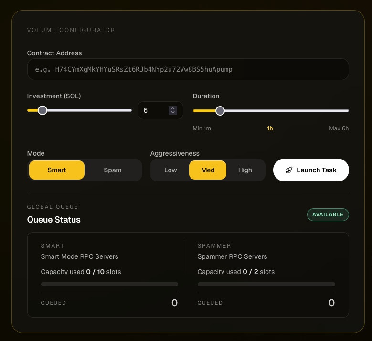Image resolution: width=372 pixels, height=341 pixels.
Task: Decrement the Investment value with down arrow
Action: tap(173, 113)
